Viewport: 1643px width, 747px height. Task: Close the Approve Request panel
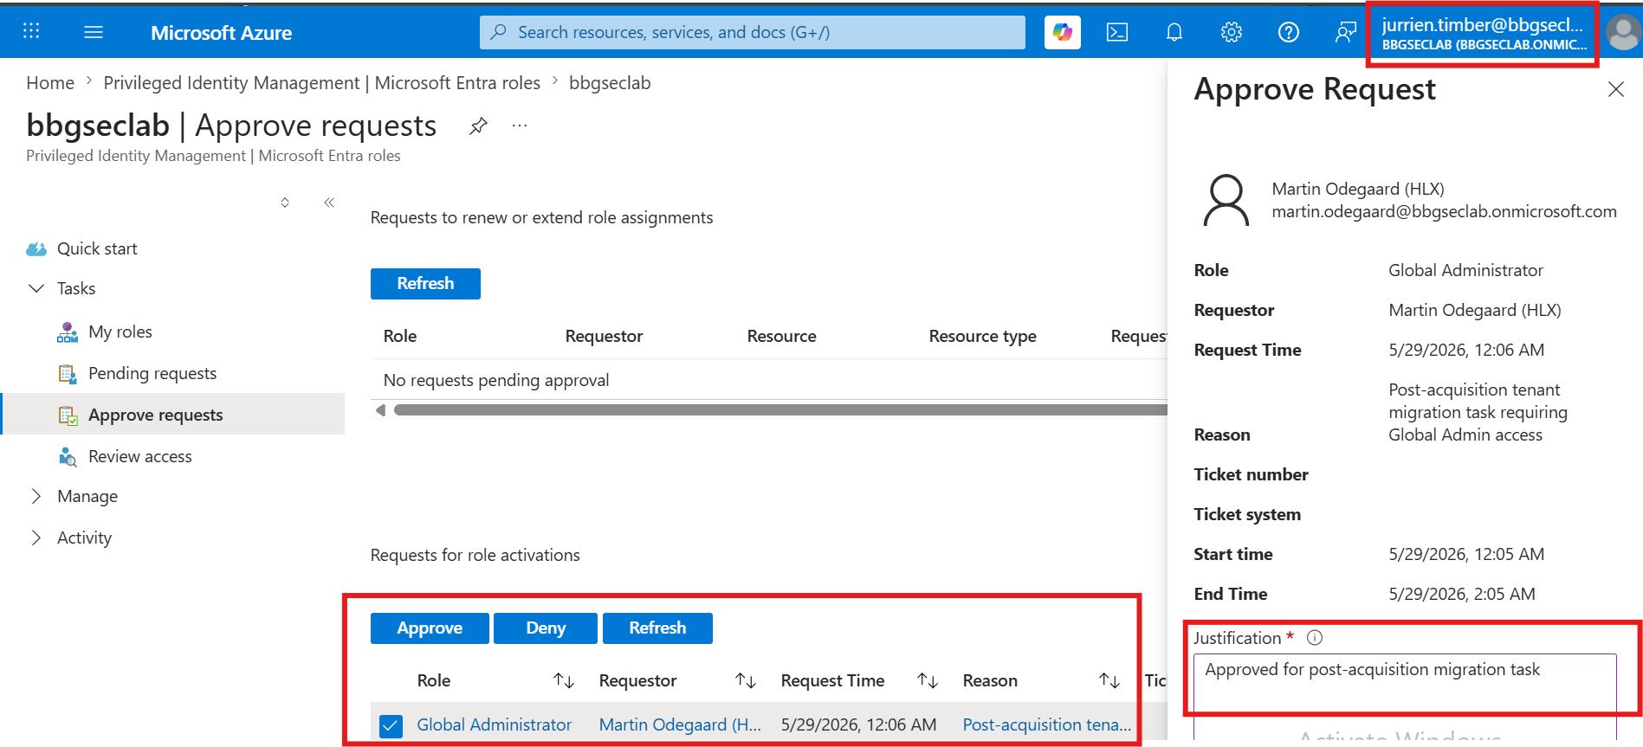tap(1615, 89)
